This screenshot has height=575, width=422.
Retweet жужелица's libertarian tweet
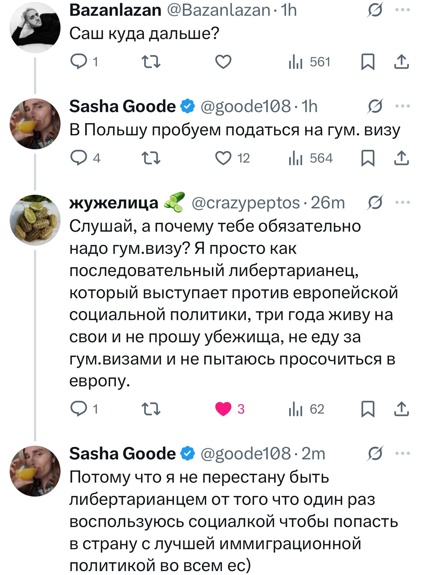coord(151,409)
